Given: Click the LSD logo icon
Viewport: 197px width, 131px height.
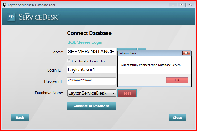Looking at the screenshot, I should [11, 17].
